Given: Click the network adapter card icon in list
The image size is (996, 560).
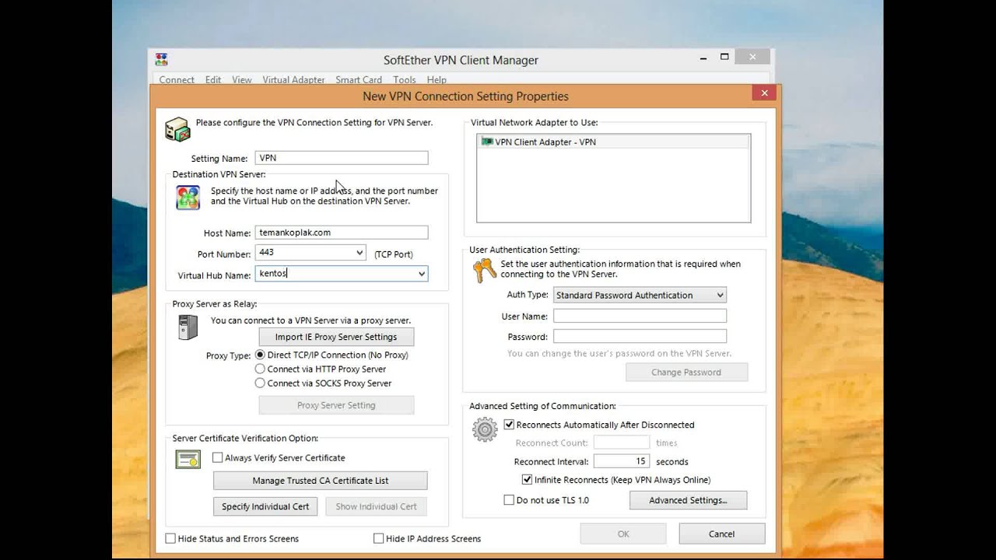Looking at the screenshot, I should [487, 142].
